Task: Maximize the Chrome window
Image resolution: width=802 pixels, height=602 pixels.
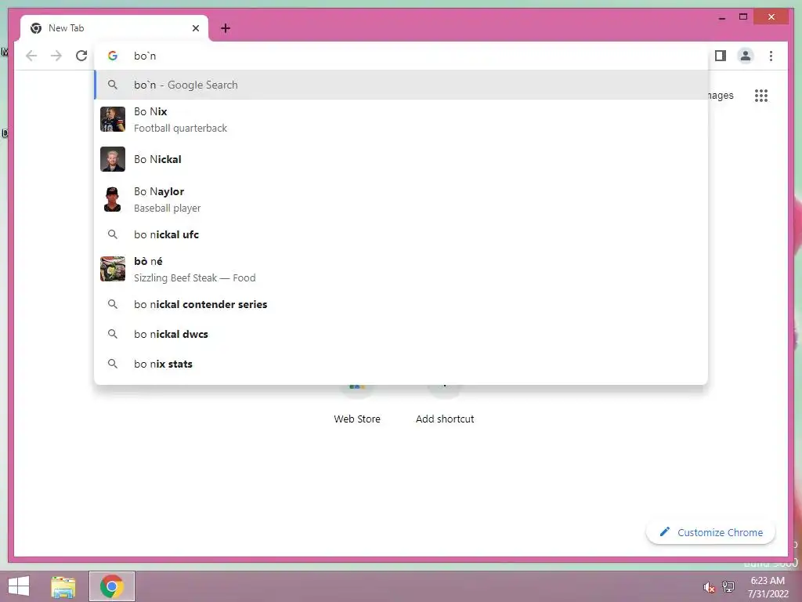Action: pyautogui.click(x=743, y=17)
